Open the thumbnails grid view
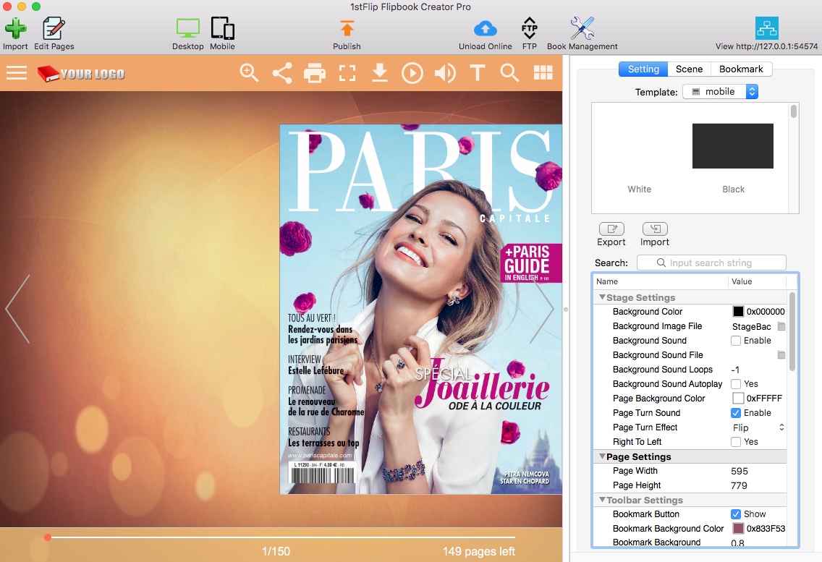The height and width of the screenshot is (562, 822). (x=543, y=73)
